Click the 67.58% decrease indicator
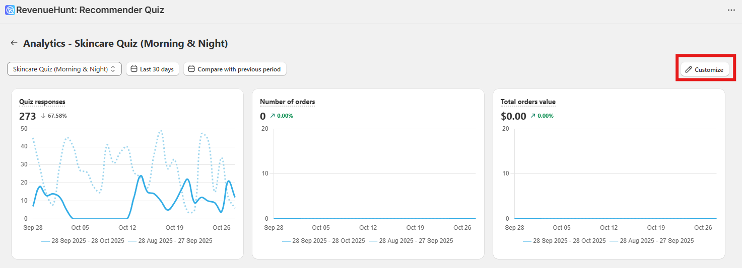 pos(54,116)
